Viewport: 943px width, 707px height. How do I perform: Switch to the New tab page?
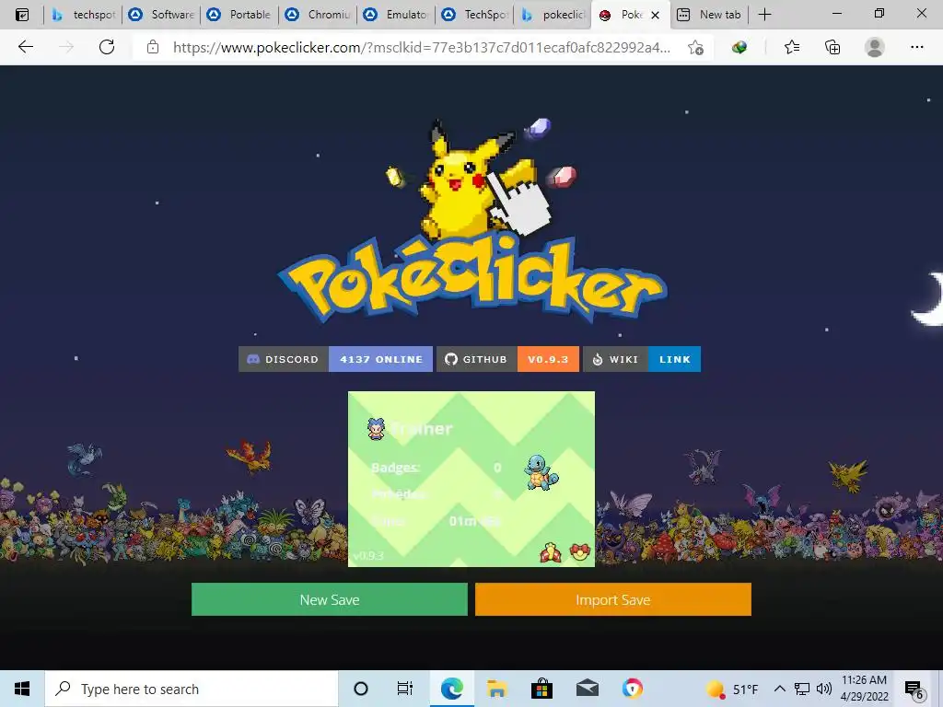708,15
